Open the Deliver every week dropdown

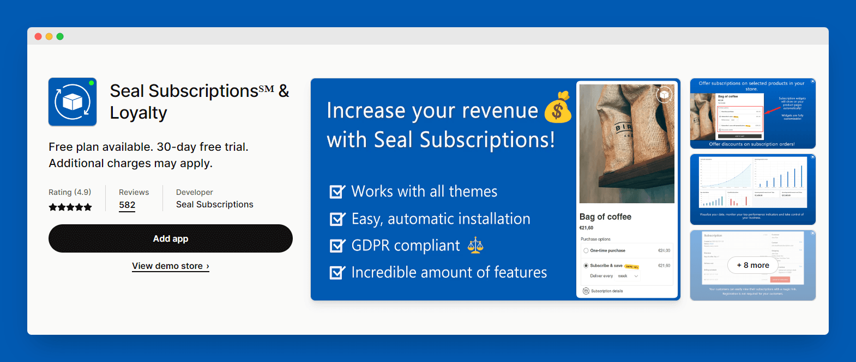click(628, 276)
